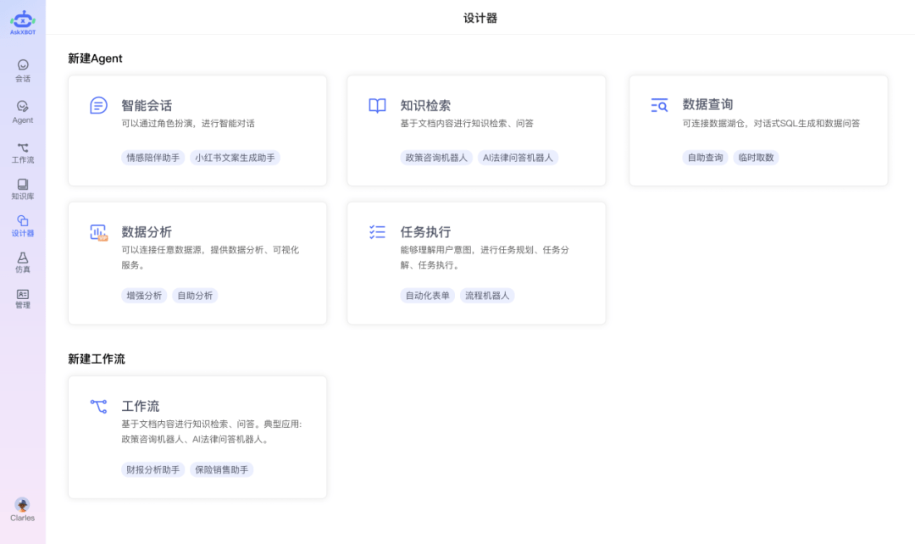
Task: Click the 知识库 sidebar icon
Action: 22,188
